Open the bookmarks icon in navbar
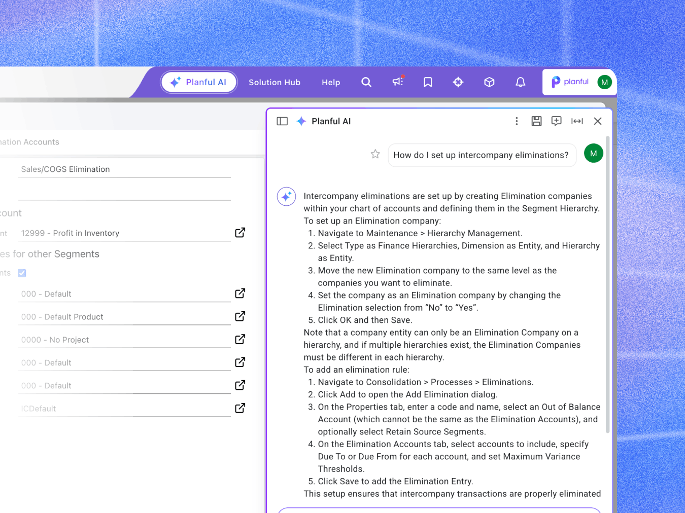The width and height of the screenshot is (685, 513). (428, 82)
